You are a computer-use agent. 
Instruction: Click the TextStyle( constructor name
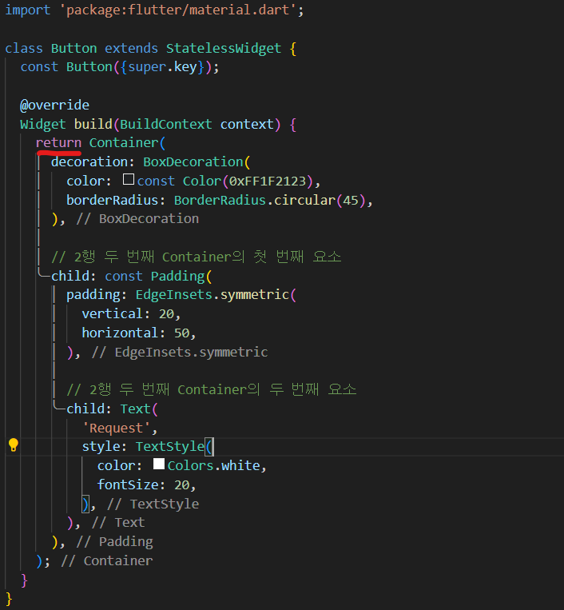[173, 447]
